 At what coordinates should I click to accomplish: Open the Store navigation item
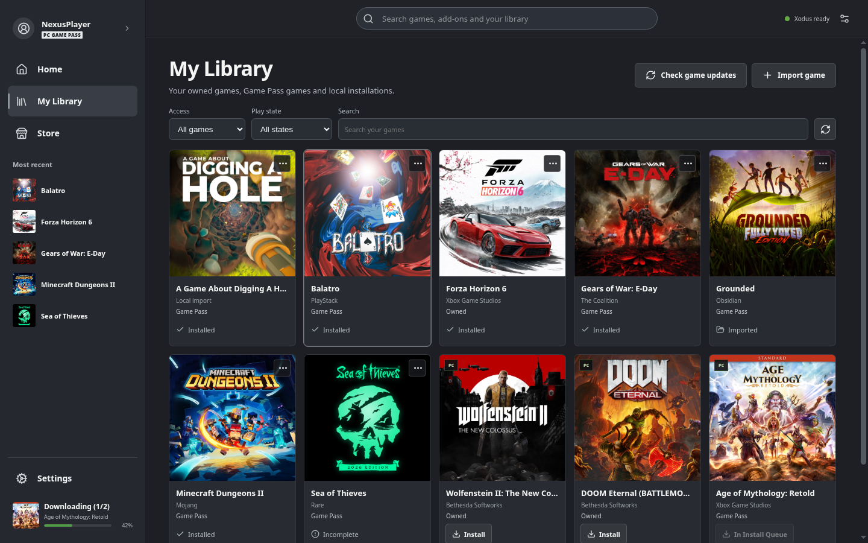(x=72, y=133)
